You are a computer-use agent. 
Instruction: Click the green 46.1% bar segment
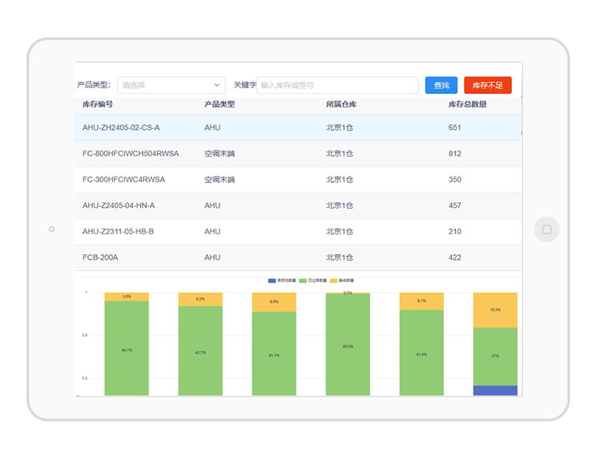(x=126, y=348)
